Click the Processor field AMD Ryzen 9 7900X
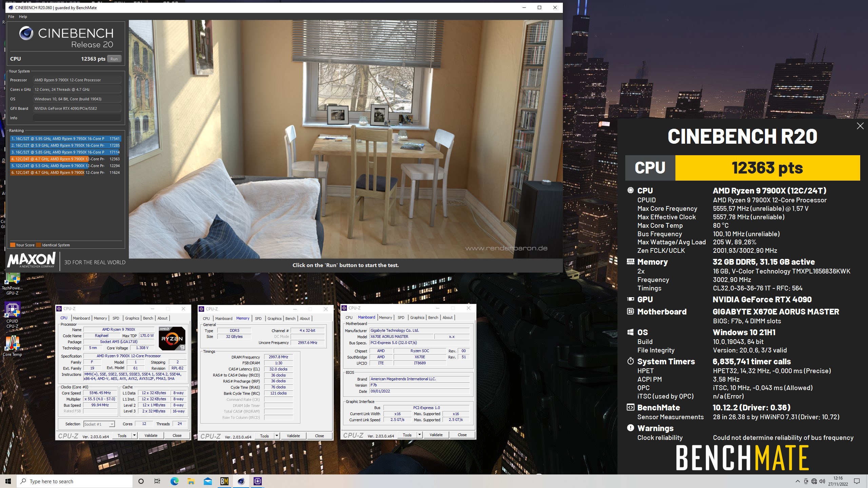Screen dimensions: 868x488 point(77,80)
